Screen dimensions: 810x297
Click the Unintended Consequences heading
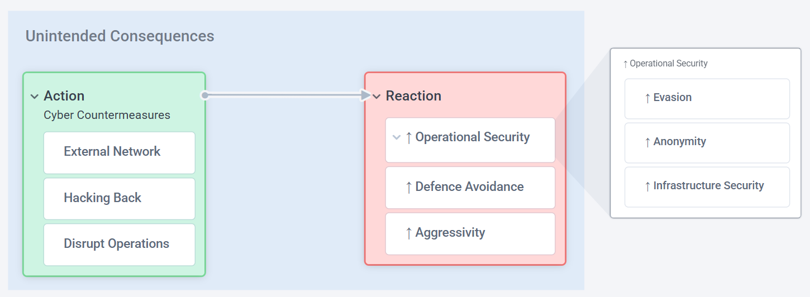[120, 36]
